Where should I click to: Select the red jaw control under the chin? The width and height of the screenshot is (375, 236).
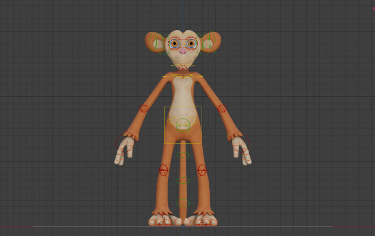tap(183, 67)
